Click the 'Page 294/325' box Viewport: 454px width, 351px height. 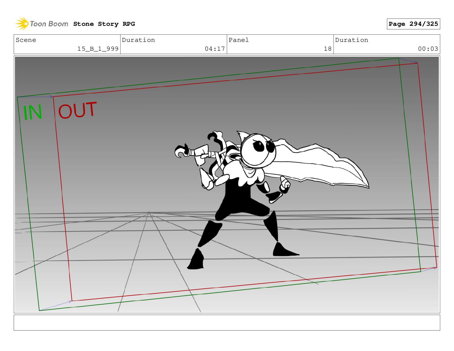coord(413,24)
